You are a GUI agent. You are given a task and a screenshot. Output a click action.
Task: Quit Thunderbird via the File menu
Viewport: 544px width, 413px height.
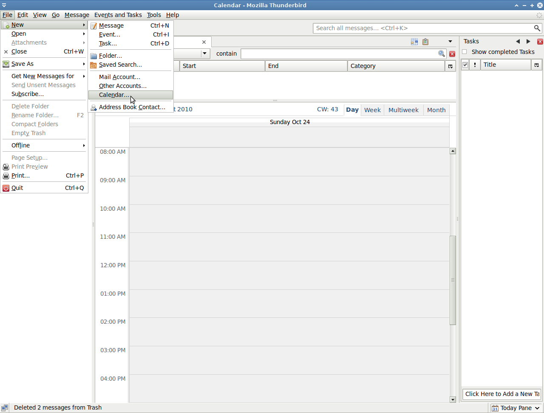click(44, 188)
